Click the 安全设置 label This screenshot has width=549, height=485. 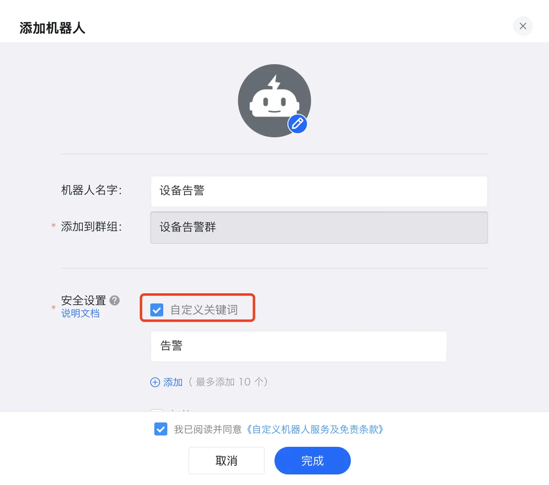[83, 300]
